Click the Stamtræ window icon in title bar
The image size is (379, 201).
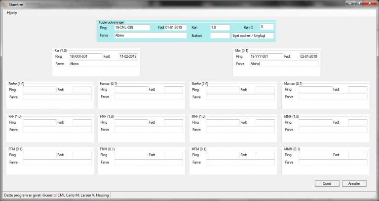click(4, 4)
